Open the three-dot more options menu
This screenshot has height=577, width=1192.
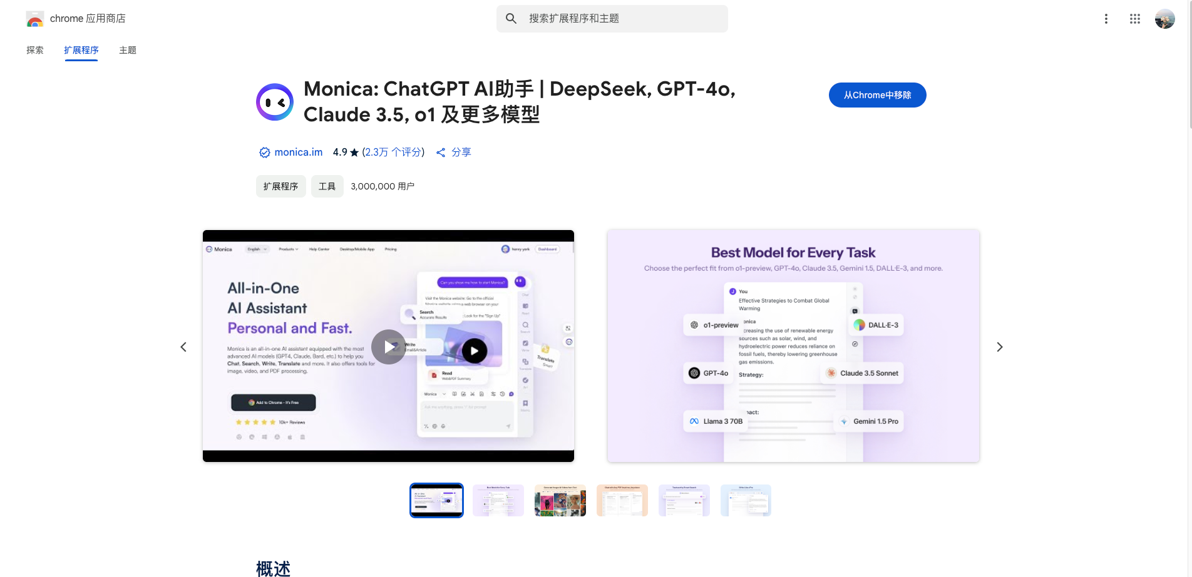[1106, 19]
